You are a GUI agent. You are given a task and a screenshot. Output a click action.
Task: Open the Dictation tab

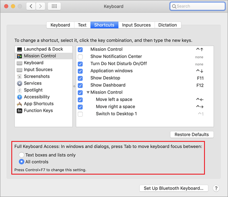click(x=168, y=25)
